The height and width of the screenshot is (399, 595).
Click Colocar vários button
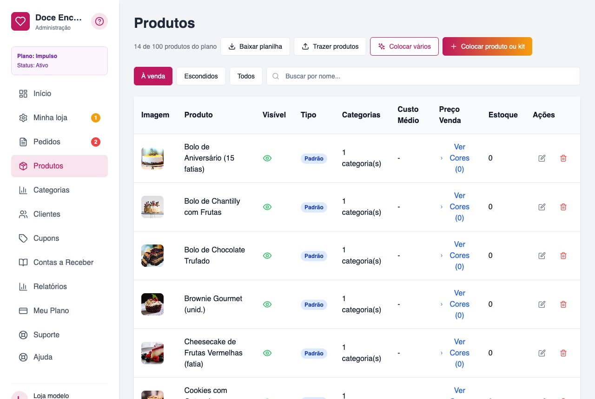(404, 46)
